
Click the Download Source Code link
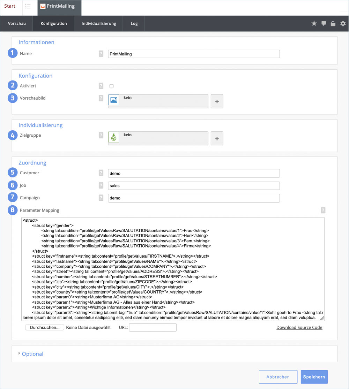299,328
